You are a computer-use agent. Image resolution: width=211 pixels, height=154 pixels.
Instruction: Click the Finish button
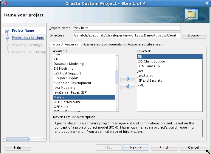click(165, 147)
